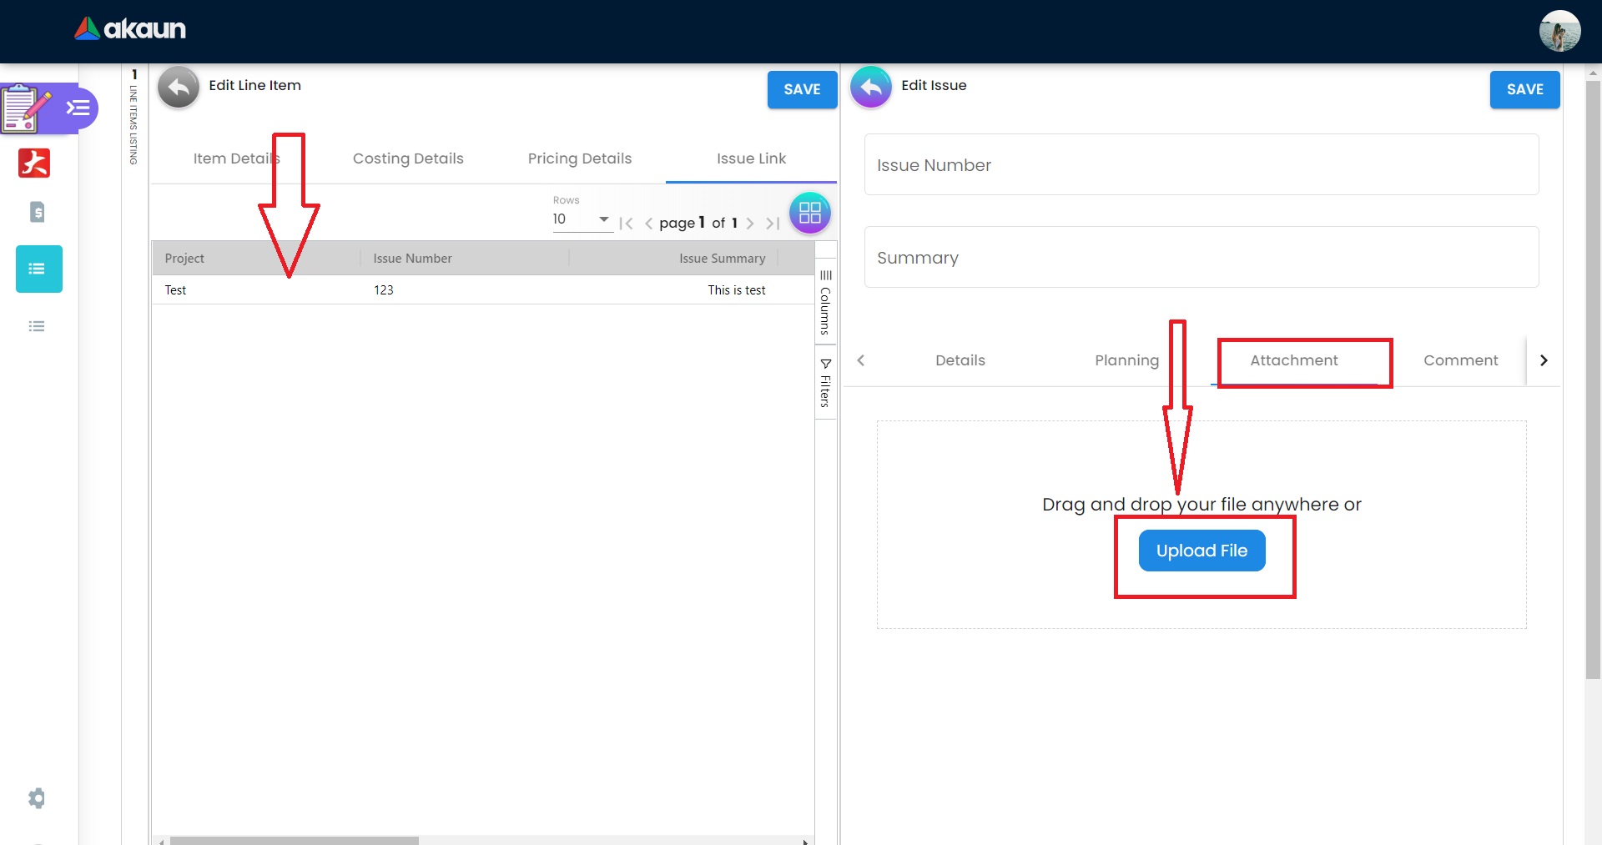Switch to the Details tab in Edit Issue

point(960,360)
